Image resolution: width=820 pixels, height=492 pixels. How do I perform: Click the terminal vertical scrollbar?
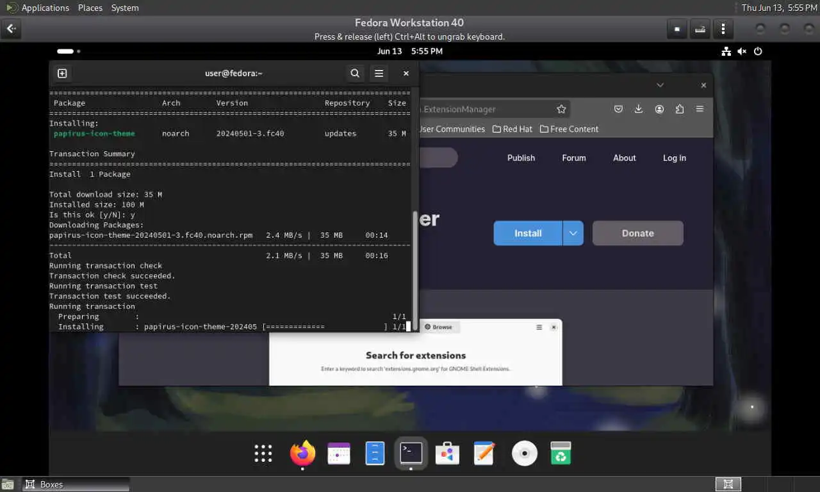[414, 269]
